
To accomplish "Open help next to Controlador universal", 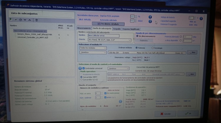I will (x=80, y=68).
